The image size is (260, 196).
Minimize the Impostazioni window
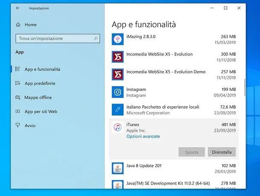pyautogui.click(x=212, y=8)
